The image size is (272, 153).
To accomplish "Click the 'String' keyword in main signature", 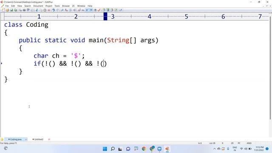I will 118,40.
